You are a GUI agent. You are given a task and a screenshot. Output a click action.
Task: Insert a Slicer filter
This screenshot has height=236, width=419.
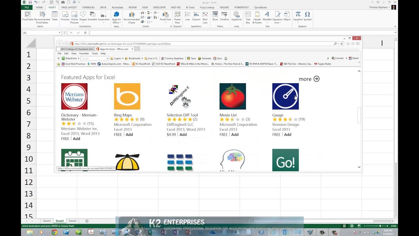click(215, 16)
